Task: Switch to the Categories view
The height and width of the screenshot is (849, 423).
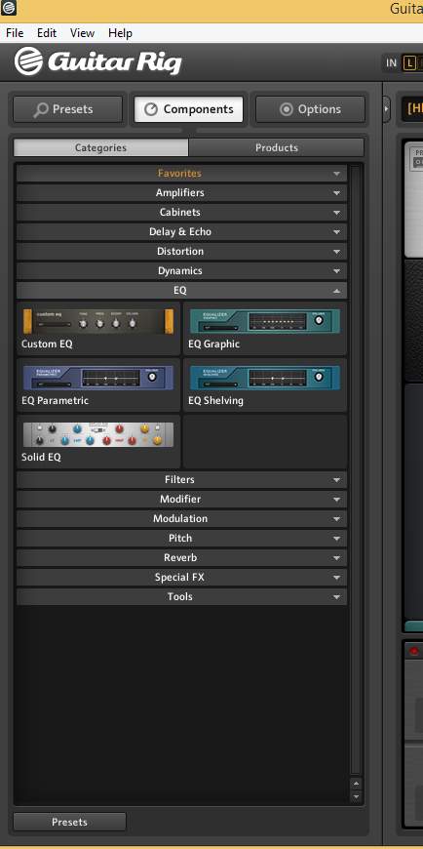Action: pyautogui.click(x=100, y=147)
